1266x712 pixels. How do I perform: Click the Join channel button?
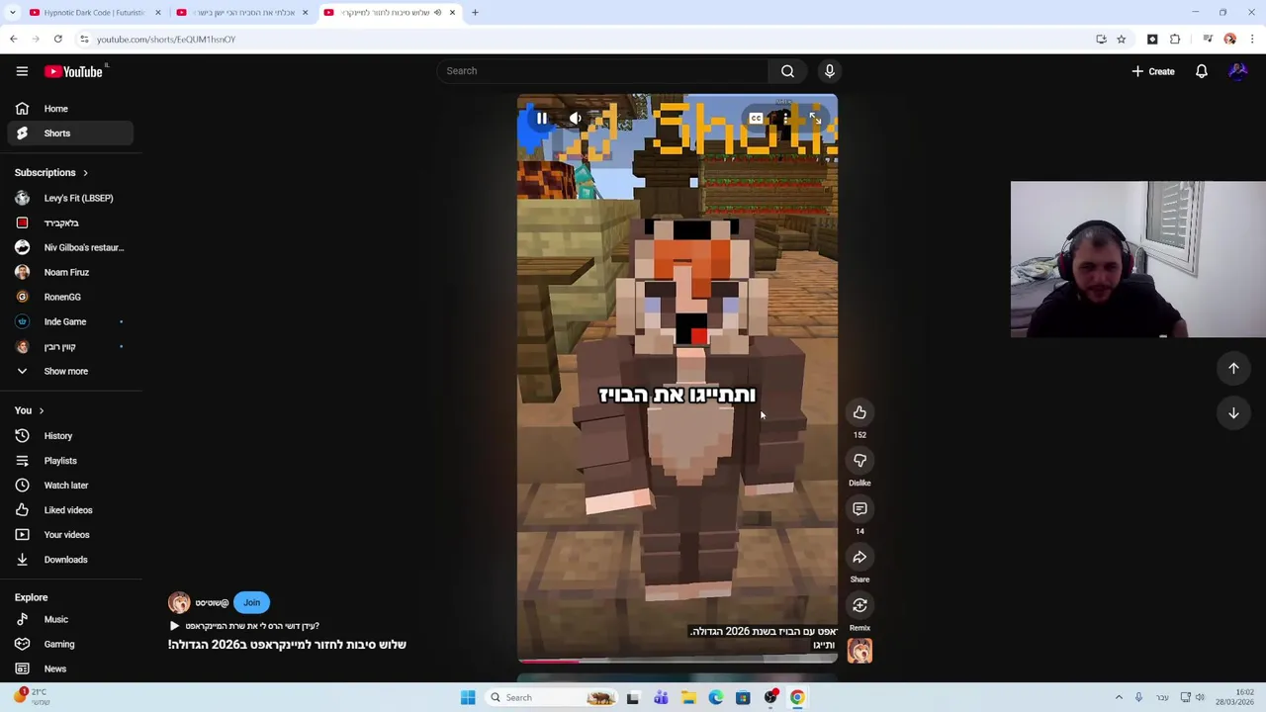(x=251, y=602)
